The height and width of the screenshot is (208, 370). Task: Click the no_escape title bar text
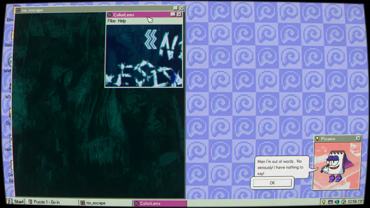point(33,10)
